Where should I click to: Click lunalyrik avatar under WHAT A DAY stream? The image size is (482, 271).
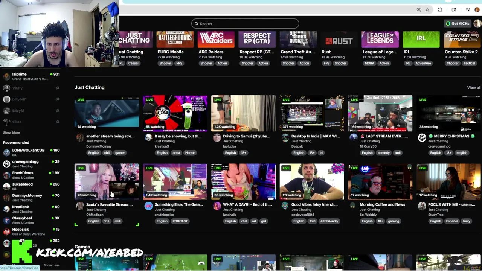(x=217, y=206)
